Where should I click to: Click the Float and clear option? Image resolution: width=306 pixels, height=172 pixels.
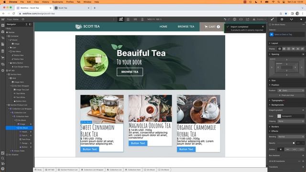click(287, 95)
